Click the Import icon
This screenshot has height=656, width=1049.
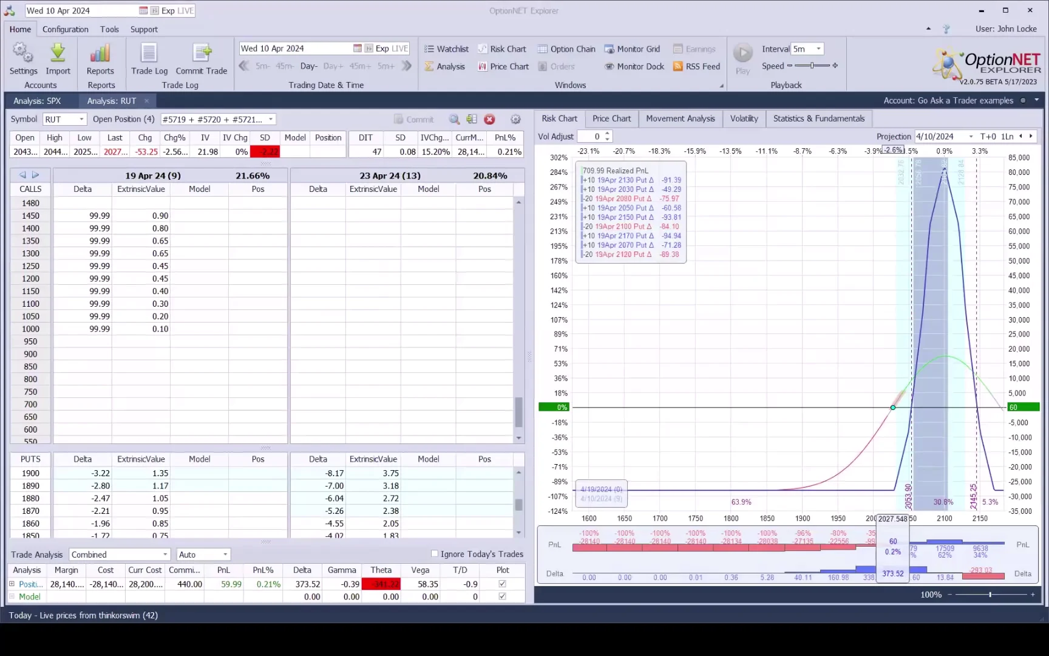(58, 59)
